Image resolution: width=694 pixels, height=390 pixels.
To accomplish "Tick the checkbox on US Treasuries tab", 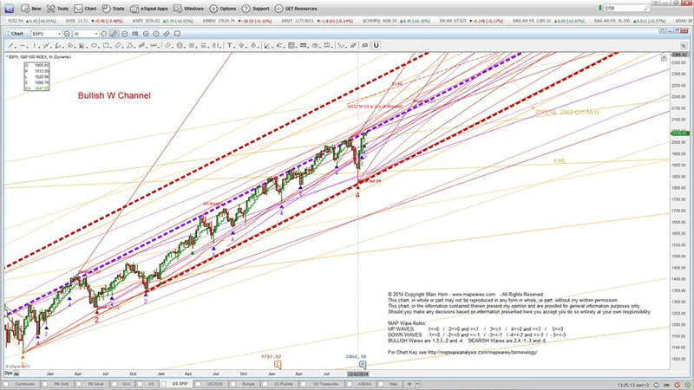I will [x=304, y=384].
